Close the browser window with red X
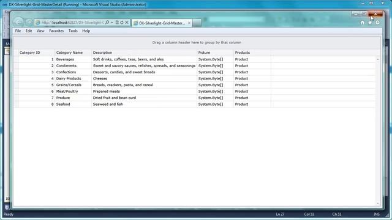This screenshot has height=220, width=392. 375,14
